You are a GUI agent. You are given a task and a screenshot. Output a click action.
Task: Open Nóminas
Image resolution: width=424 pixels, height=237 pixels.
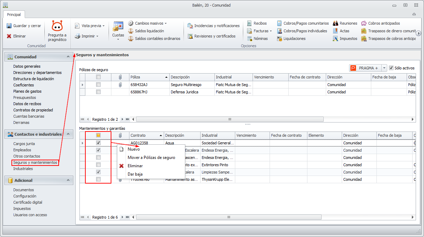[257, 39]
